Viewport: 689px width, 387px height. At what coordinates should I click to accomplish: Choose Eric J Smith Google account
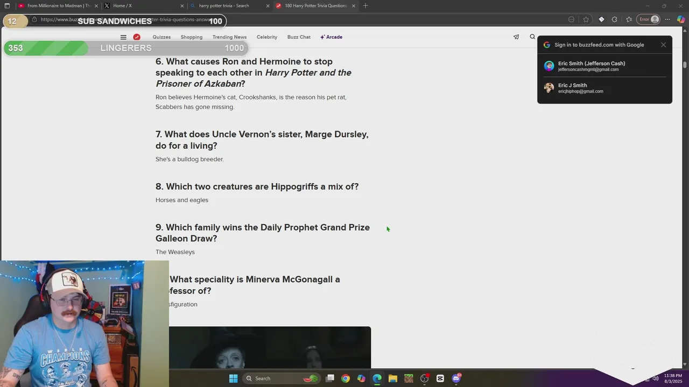tap(604, 88)
